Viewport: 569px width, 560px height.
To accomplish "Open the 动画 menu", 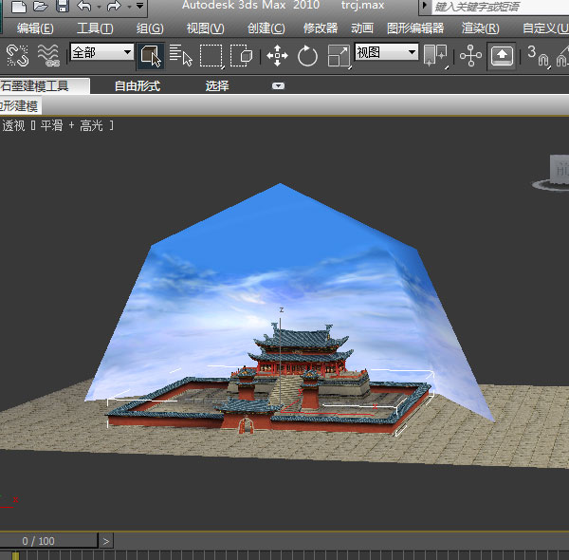I will point(362,28).
